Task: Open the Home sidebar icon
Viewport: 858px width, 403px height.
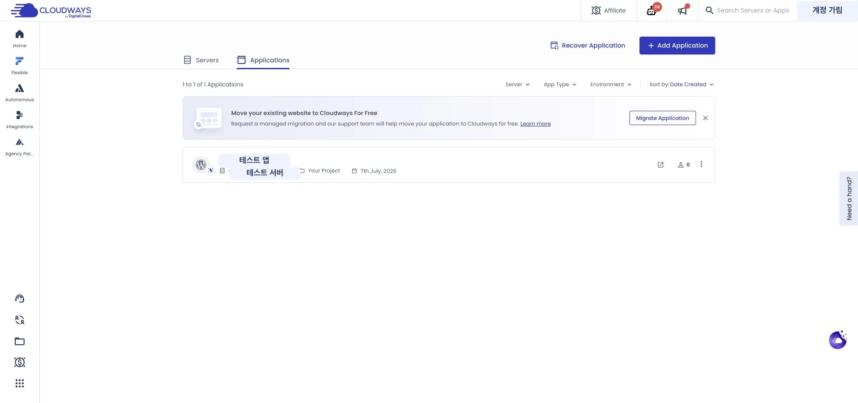Action: 20,39
